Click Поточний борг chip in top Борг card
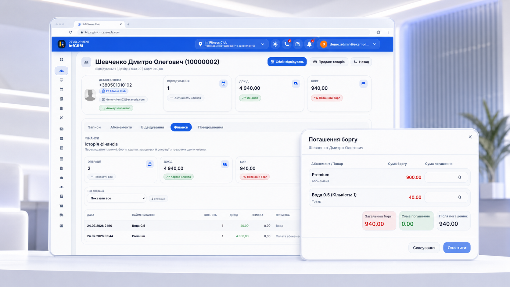 pyautogui.click(x=327, y=98)
